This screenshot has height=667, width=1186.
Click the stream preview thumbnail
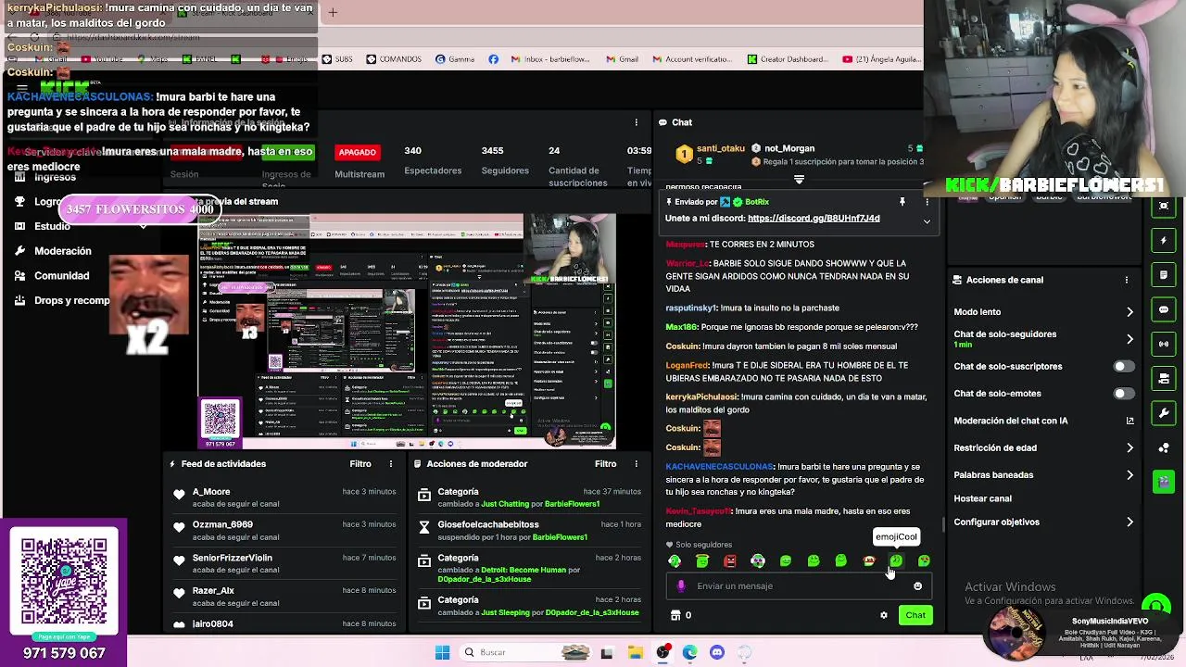[x=407, y=332]
